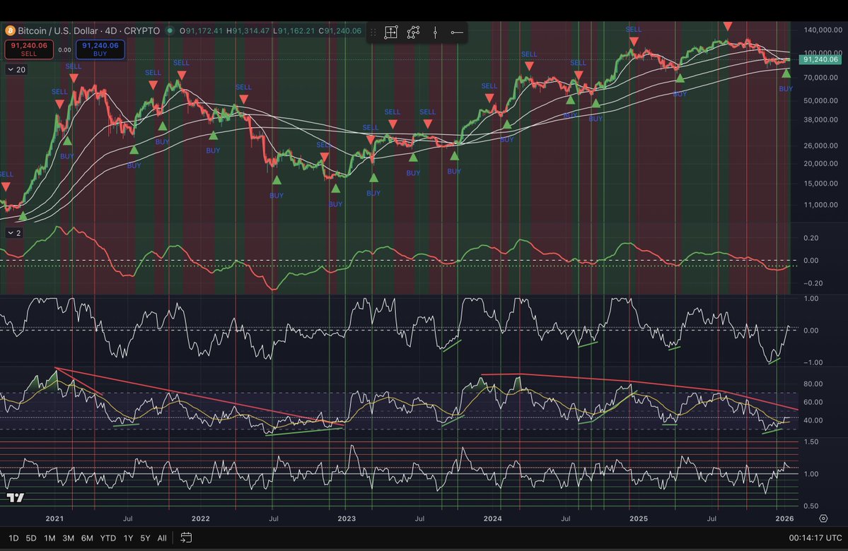
Task: Switch to the 6M time range
Action: tap(87, 538)
